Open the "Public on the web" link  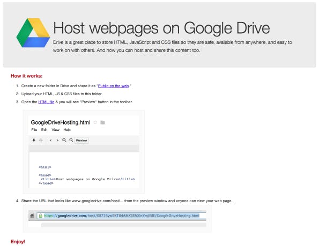pyautogui.click(x=113, y=86)
